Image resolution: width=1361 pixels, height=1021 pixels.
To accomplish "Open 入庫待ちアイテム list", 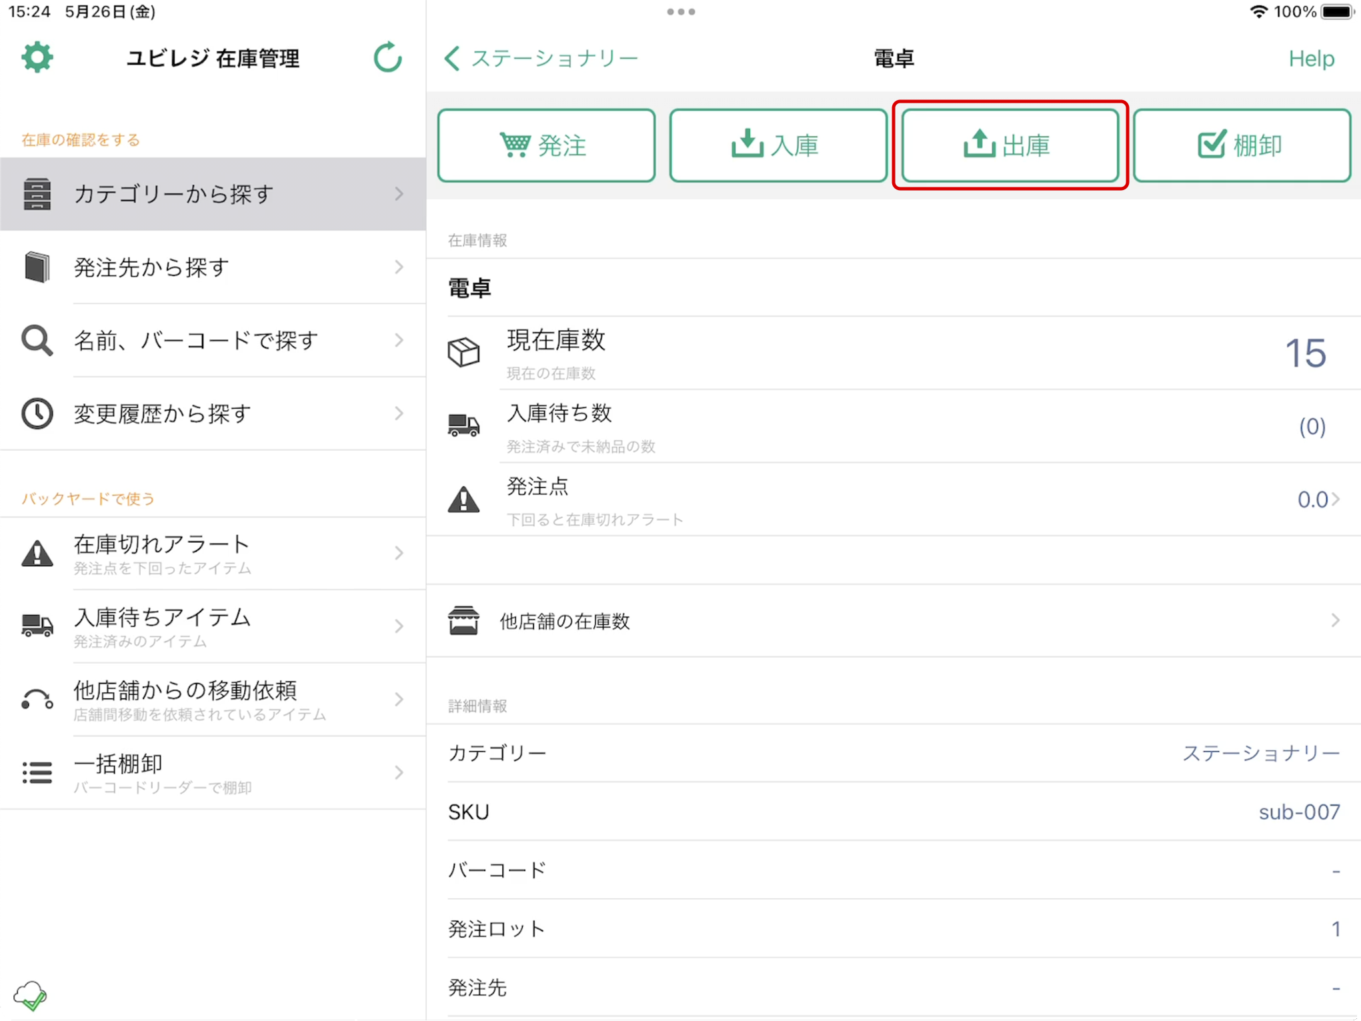I will coord(213,626).
